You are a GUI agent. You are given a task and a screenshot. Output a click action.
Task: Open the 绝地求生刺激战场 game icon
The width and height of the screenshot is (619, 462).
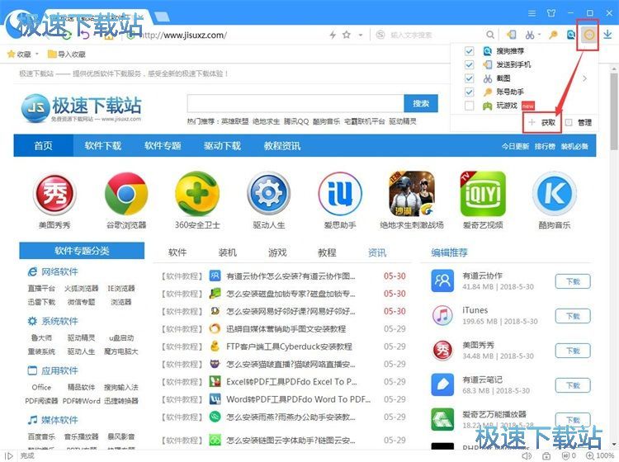click(412, 194)
